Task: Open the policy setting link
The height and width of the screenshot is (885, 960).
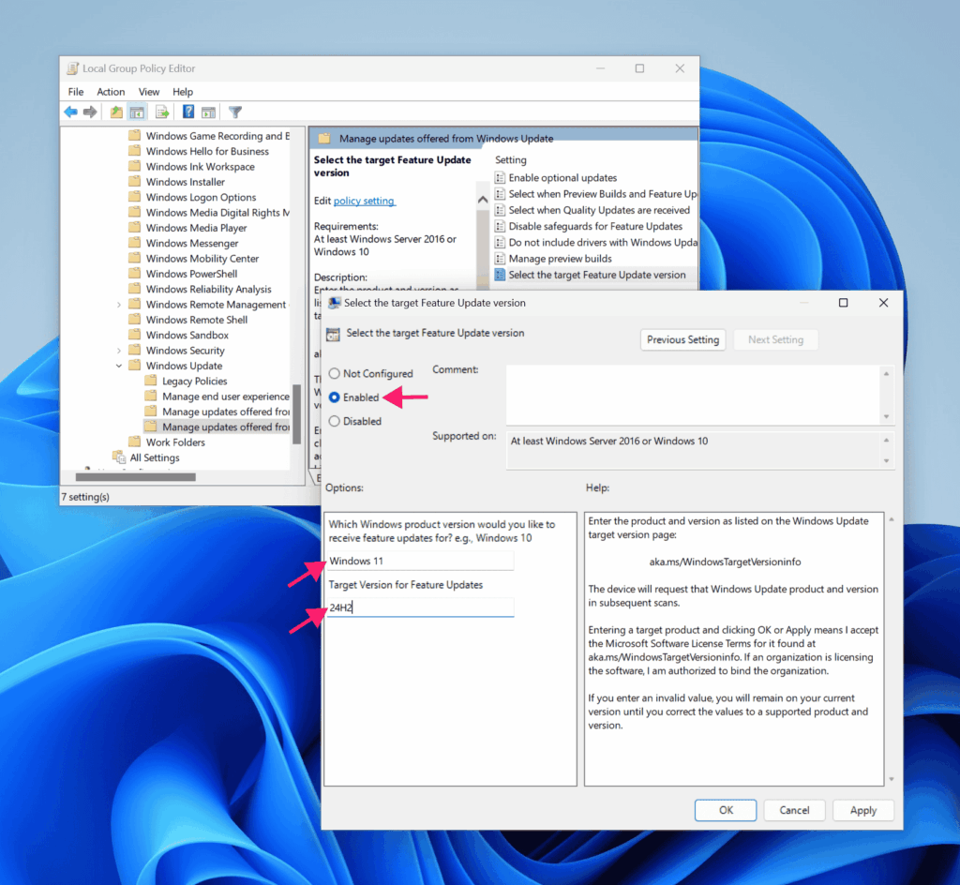Action: (365, 201)
